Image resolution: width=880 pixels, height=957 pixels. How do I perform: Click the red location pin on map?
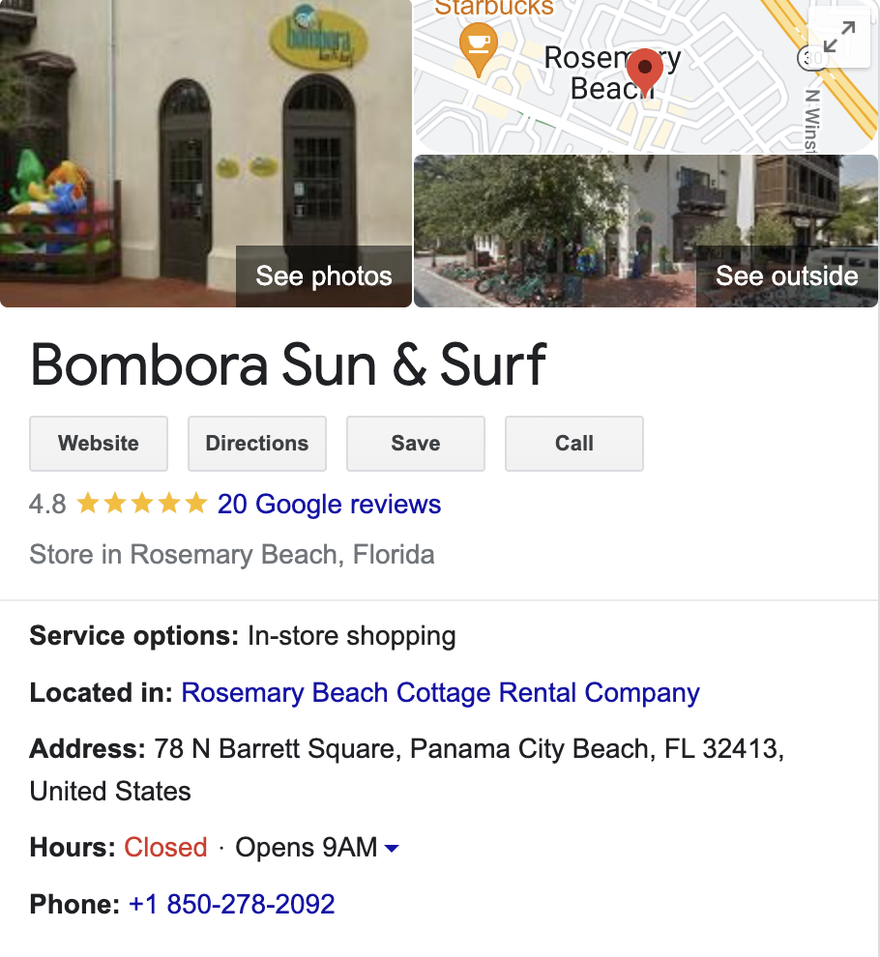click(x=644, y=71)
